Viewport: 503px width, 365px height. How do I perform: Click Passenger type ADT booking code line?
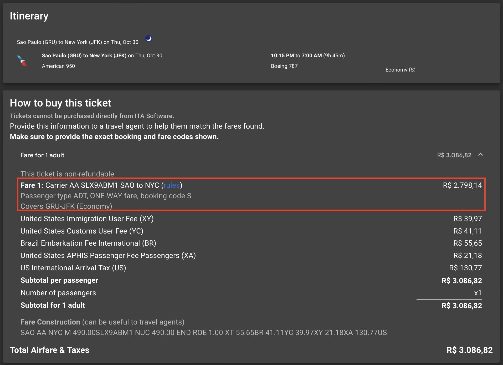(x=106, y=196)
